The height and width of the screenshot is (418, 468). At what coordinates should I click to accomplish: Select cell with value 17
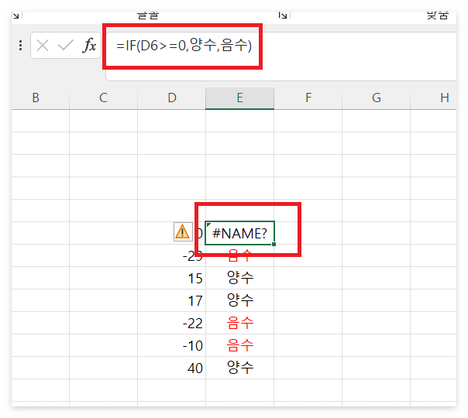coord(171,300)
